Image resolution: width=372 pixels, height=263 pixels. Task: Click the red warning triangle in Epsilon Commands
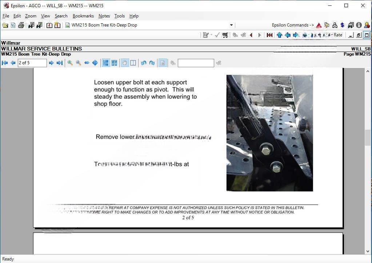pyautogui.click(x=319, y=25)
